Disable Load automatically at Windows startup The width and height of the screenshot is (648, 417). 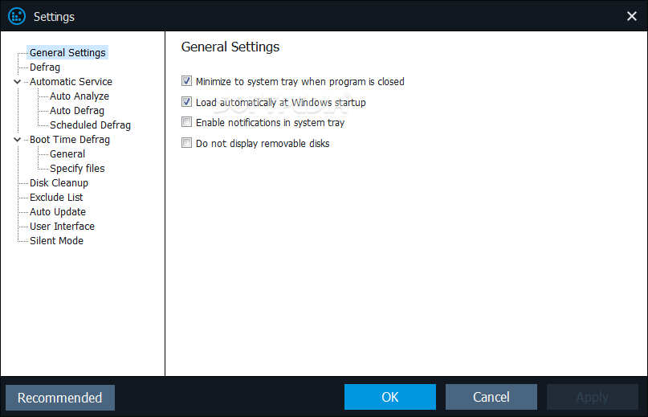pyautogui.click(x=187, y=102)
